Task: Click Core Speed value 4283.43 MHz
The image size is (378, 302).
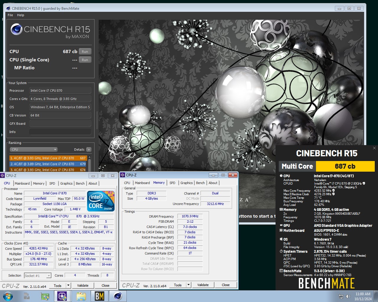Action: click(39, 248)
